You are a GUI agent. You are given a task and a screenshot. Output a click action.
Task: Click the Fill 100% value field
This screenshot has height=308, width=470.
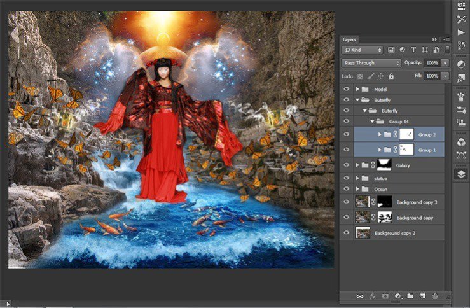432,76
